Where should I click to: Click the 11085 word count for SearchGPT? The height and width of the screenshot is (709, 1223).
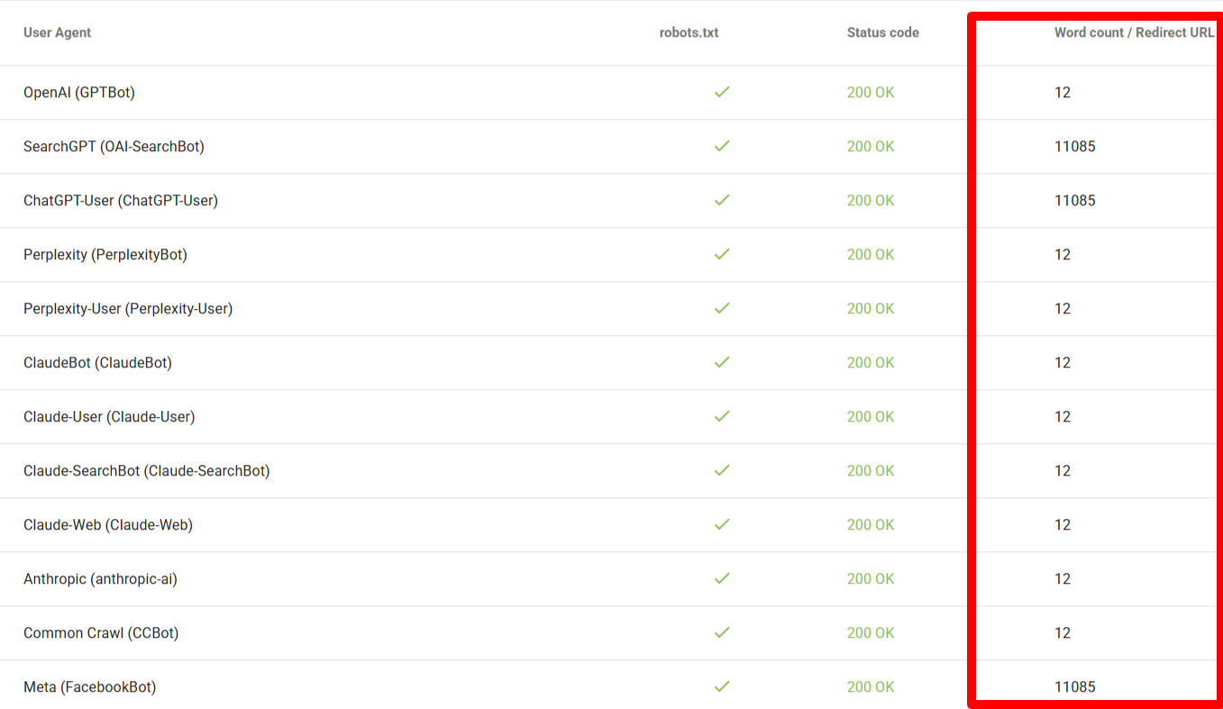click(x=1075, y=146)
